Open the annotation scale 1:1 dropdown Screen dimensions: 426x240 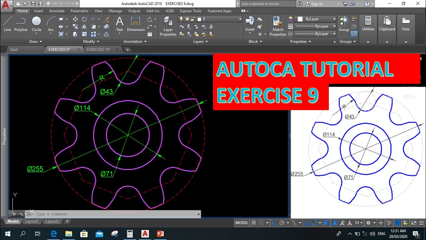pos(359,223)
